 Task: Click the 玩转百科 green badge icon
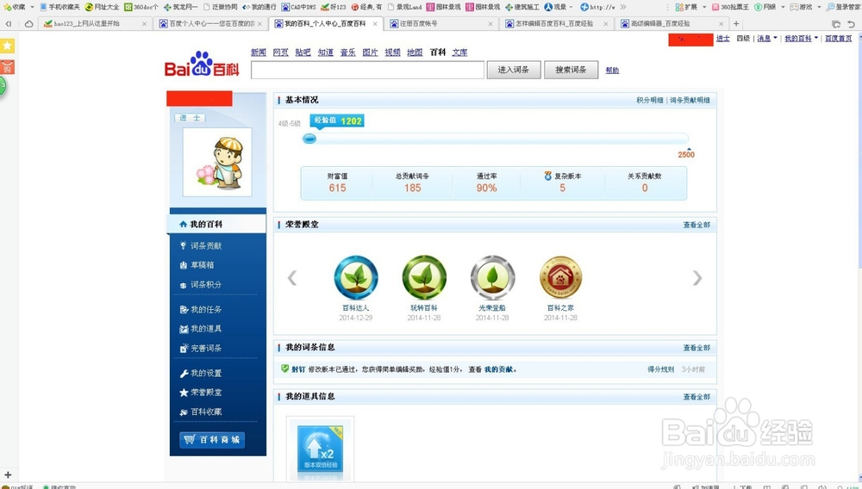click(424, 278)
